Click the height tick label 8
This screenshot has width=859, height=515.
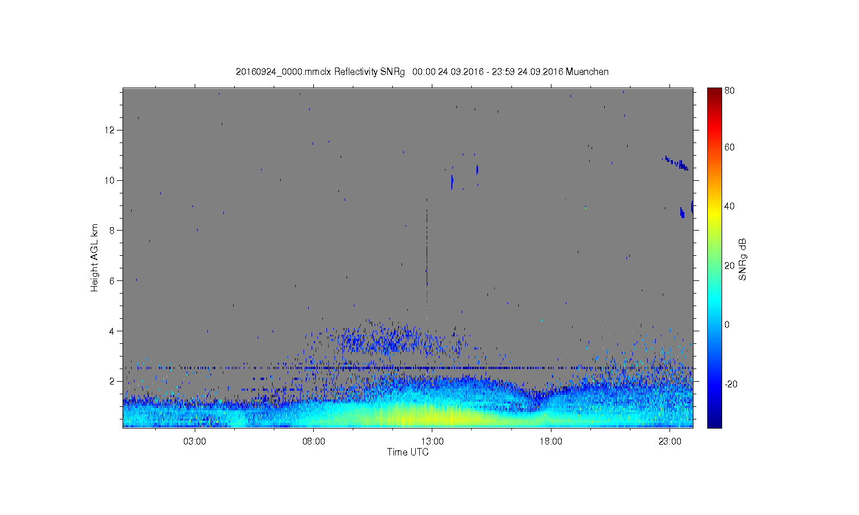[113, 230]
